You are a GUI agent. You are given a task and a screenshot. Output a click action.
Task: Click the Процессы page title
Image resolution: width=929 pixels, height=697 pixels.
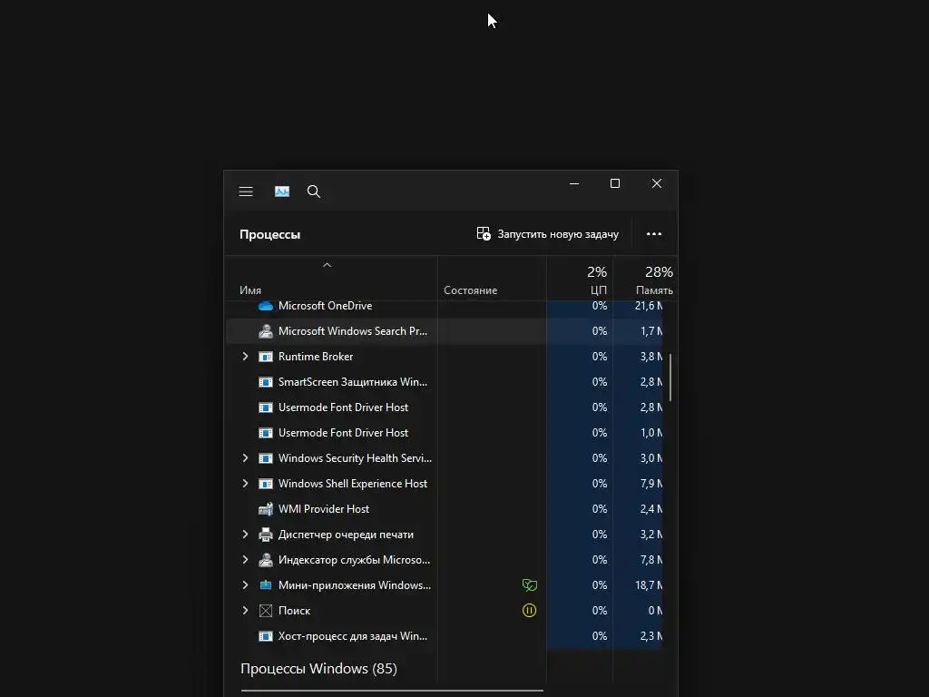point(269,235)
